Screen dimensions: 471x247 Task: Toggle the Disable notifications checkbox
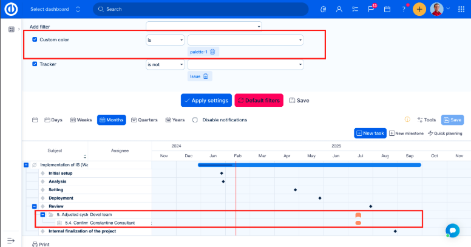[x=195, y=120]
